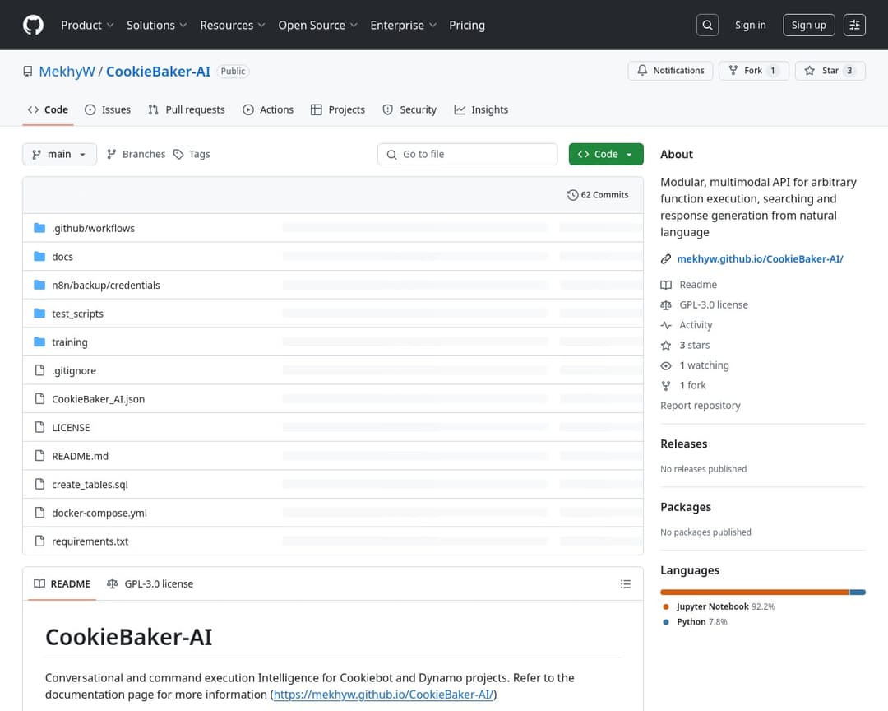Click the Sign in link
Viewport: 888px width, 711px height.
[751, 25]
